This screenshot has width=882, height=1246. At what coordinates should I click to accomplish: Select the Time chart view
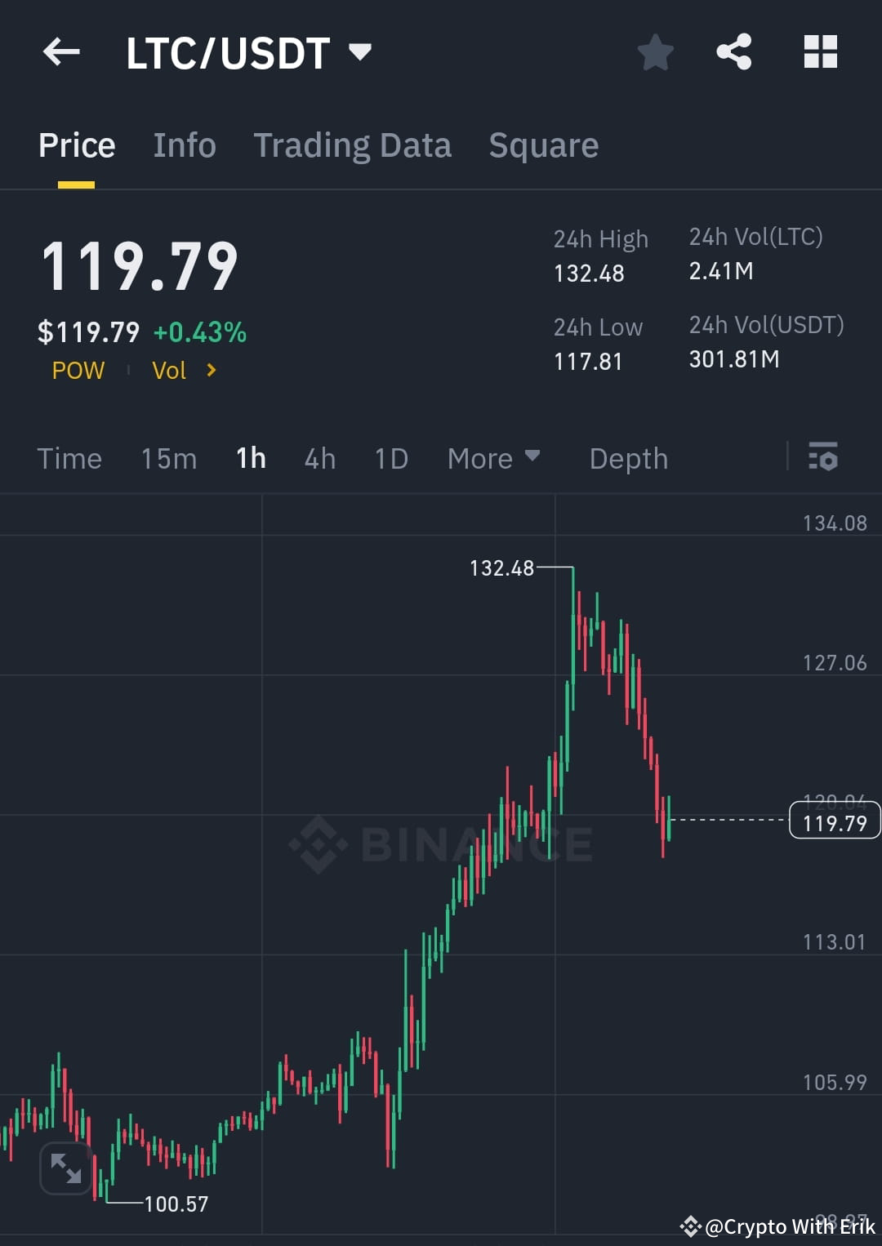coord(69,458)
